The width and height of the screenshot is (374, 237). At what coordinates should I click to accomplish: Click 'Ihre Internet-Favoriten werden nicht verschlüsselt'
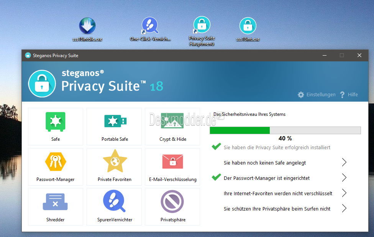278,193
